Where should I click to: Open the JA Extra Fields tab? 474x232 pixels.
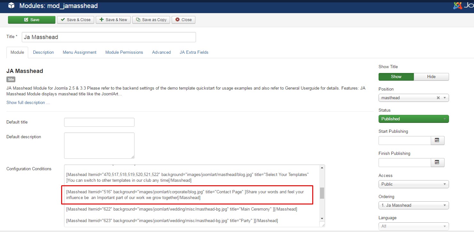click(x=194, y=52)
